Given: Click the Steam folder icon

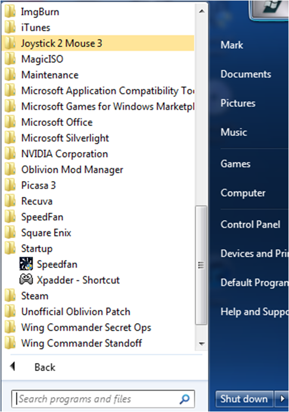Looking at the screenshot, I should tap(10, 296).
